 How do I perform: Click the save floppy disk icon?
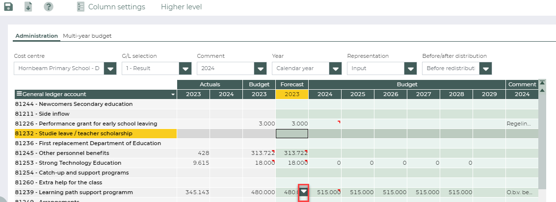click(x=8, y=7)
